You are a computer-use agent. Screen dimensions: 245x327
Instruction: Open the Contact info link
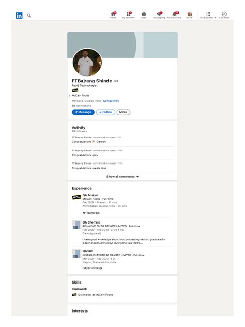(x=111, y=101)
